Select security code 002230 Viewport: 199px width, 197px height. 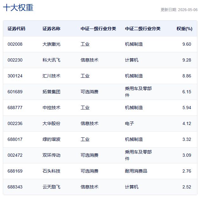coord(15,60)
